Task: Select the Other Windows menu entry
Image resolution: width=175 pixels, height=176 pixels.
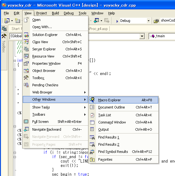Action: (x=55, y=99)
